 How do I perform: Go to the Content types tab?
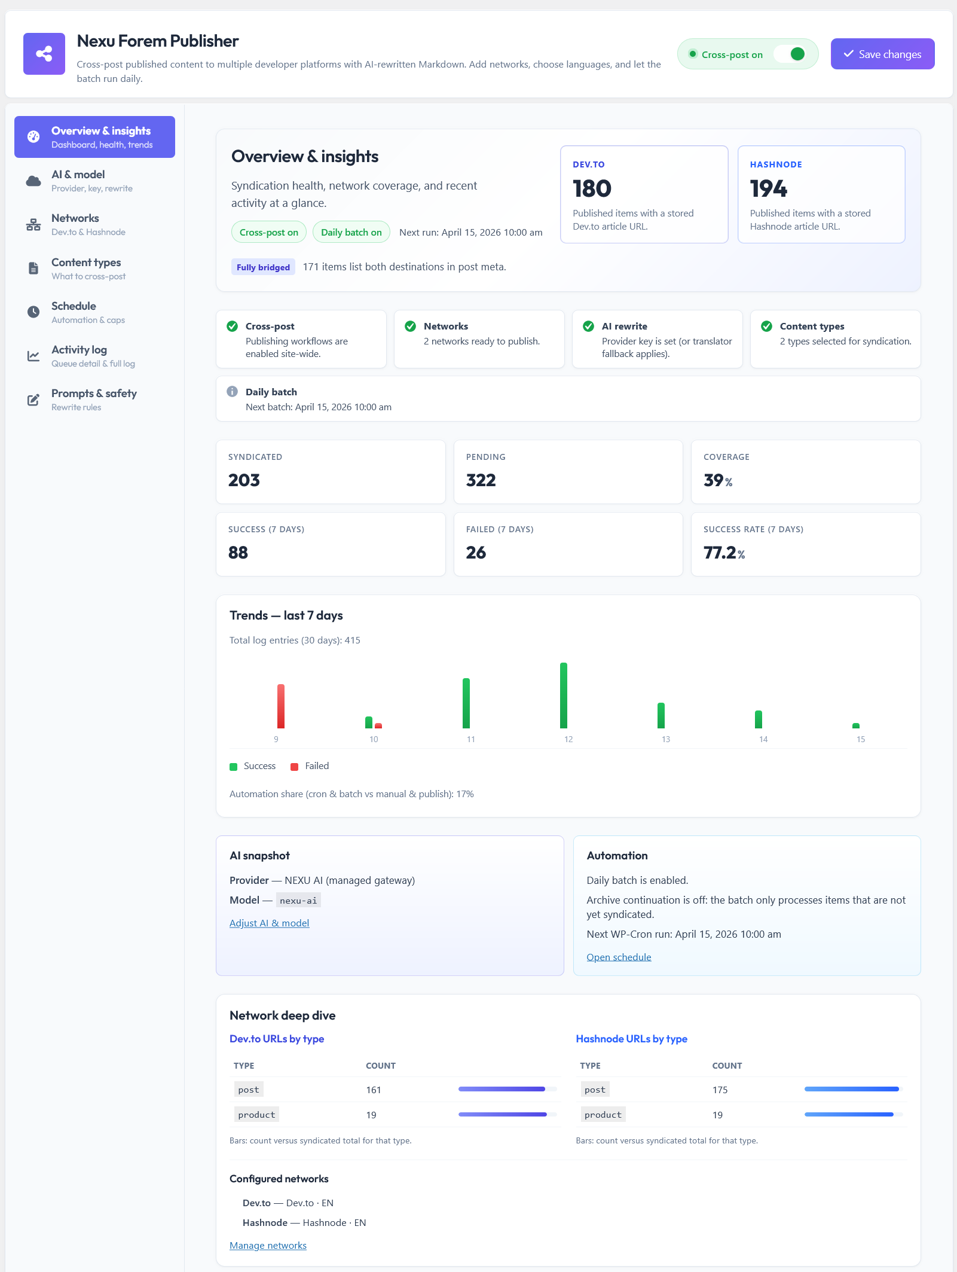(94, 269)
